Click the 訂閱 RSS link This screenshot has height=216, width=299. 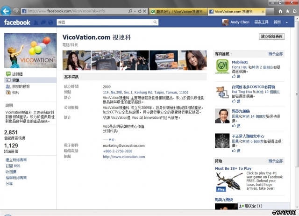13,166
